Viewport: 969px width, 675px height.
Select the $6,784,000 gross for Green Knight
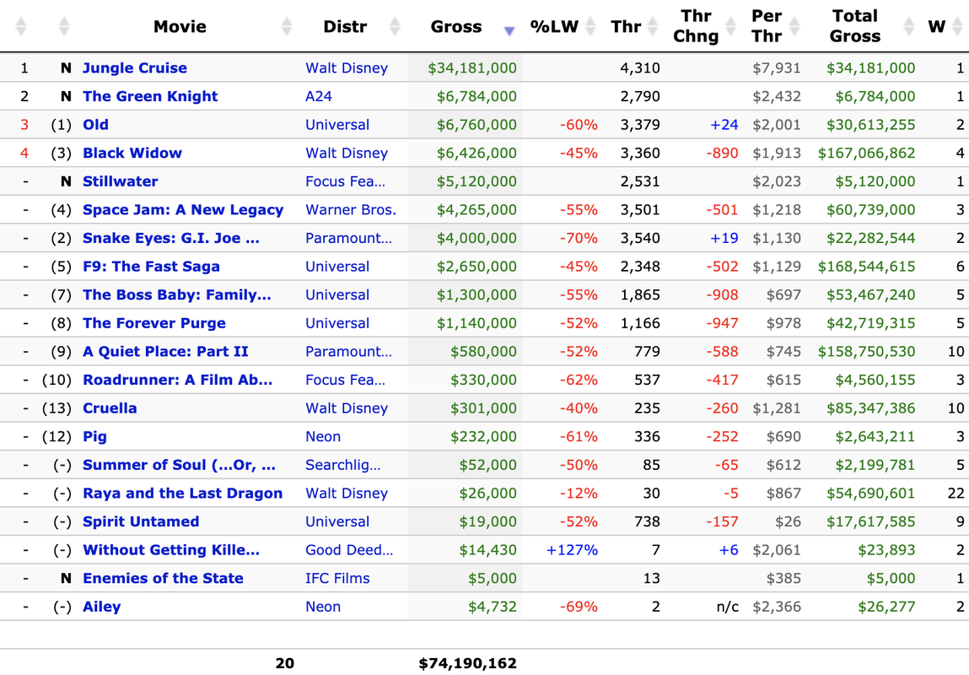(476, 96)
